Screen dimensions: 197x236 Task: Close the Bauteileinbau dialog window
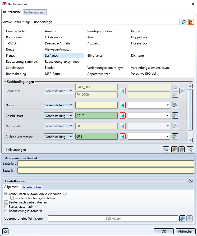point(193,4)
